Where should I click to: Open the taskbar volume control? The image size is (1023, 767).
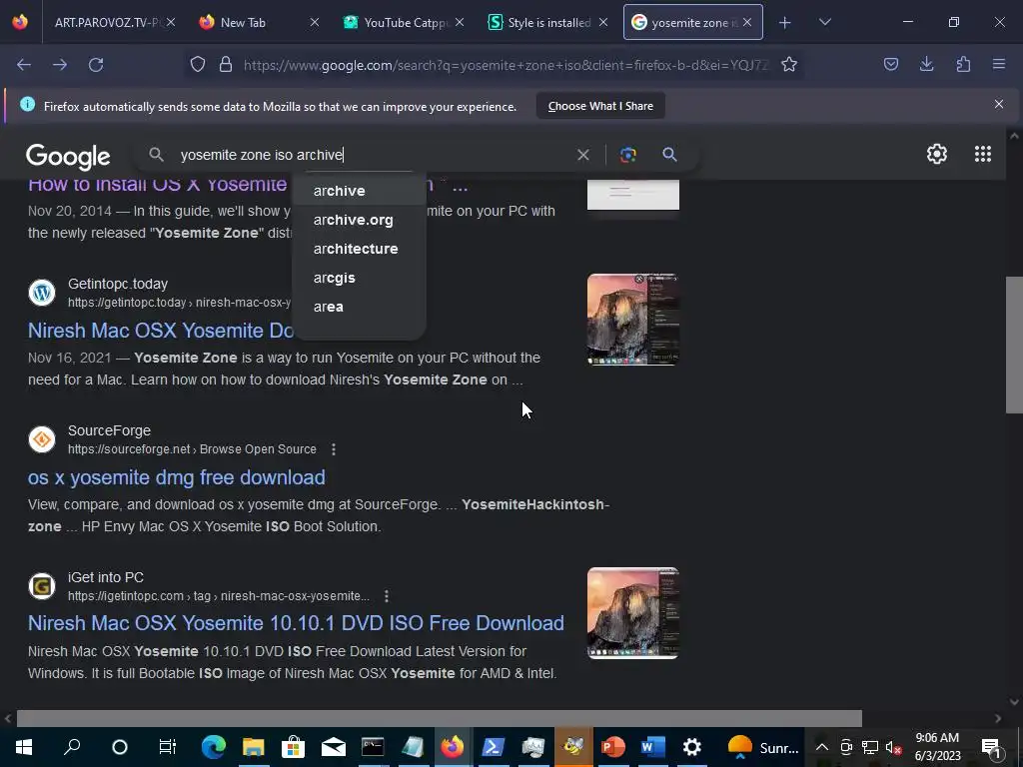893,747
